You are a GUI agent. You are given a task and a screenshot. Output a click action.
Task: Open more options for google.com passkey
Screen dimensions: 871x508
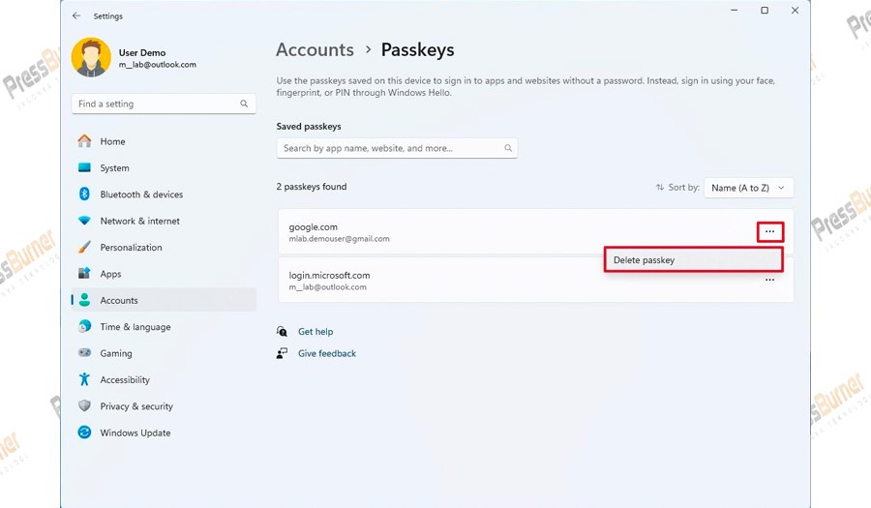(x=769, y=232)
